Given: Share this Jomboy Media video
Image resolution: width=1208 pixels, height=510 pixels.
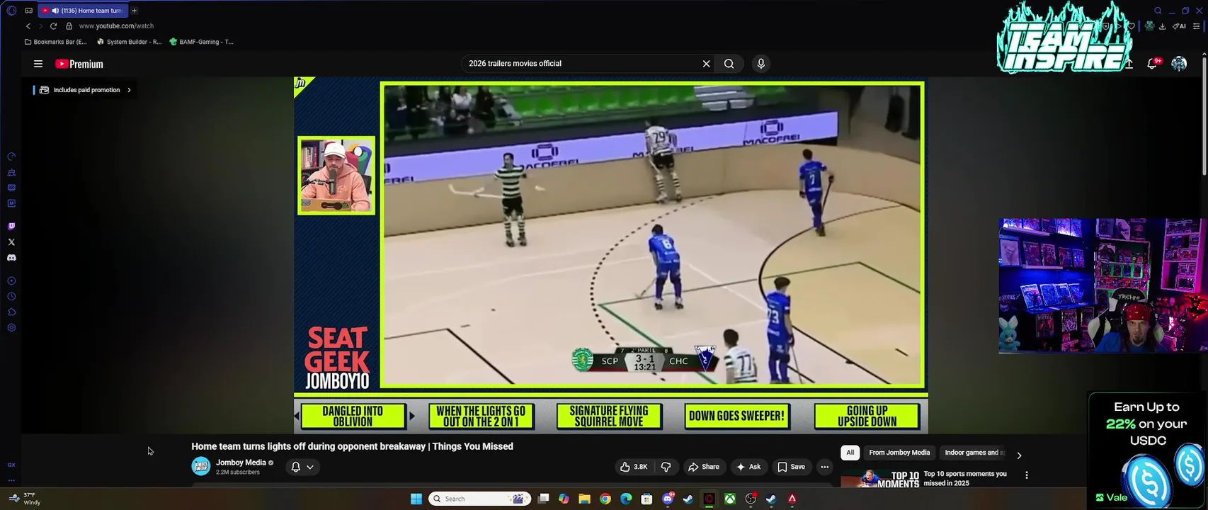Looking at the screenshot, I should coord(704,467).
